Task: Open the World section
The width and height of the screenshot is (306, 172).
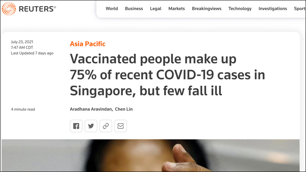Action: (x=112, y=8)
